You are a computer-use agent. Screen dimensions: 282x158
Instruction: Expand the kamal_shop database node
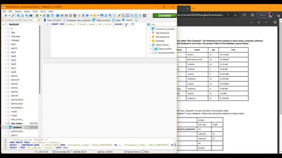(6, 104)
